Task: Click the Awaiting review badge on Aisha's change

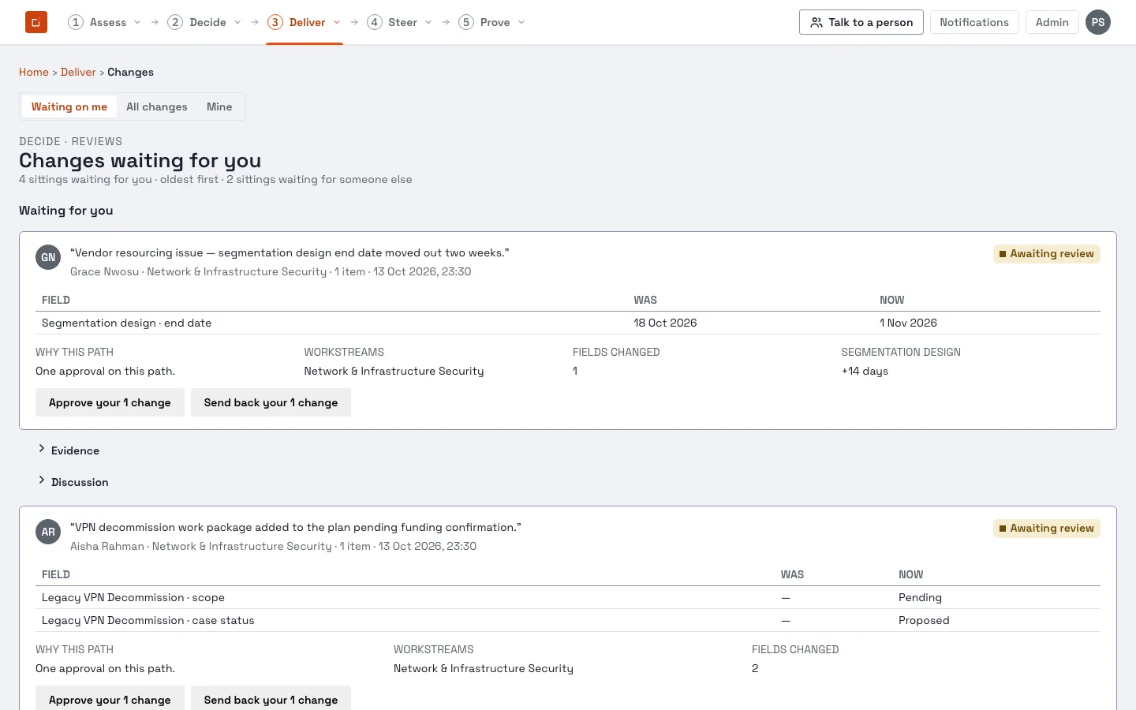Action: [1047, 529]
